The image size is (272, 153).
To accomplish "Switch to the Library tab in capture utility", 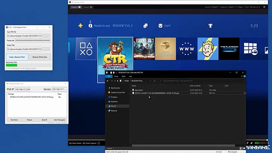I will 88,7.
